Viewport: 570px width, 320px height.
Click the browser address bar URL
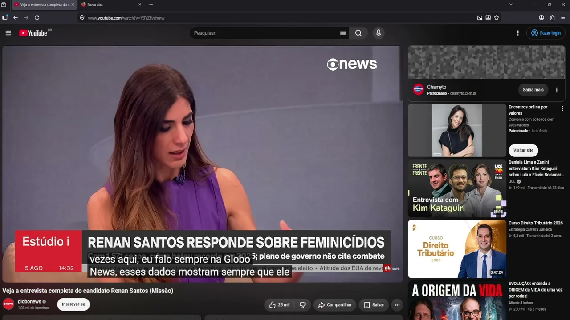click(126, 18)
